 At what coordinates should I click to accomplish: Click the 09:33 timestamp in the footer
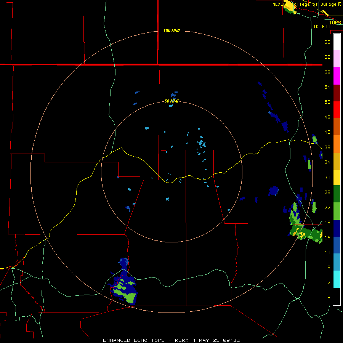231,340
